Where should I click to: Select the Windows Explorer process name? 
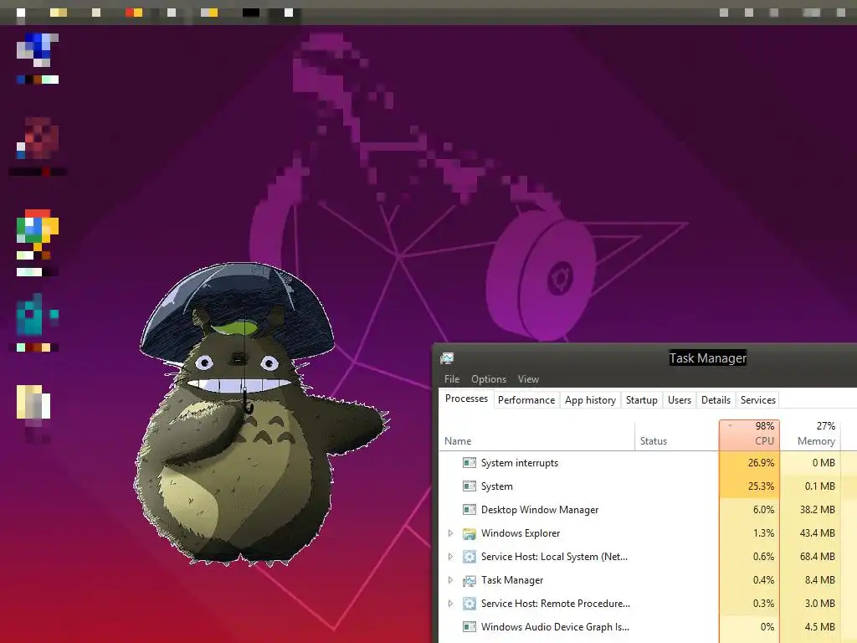point(521,533)
